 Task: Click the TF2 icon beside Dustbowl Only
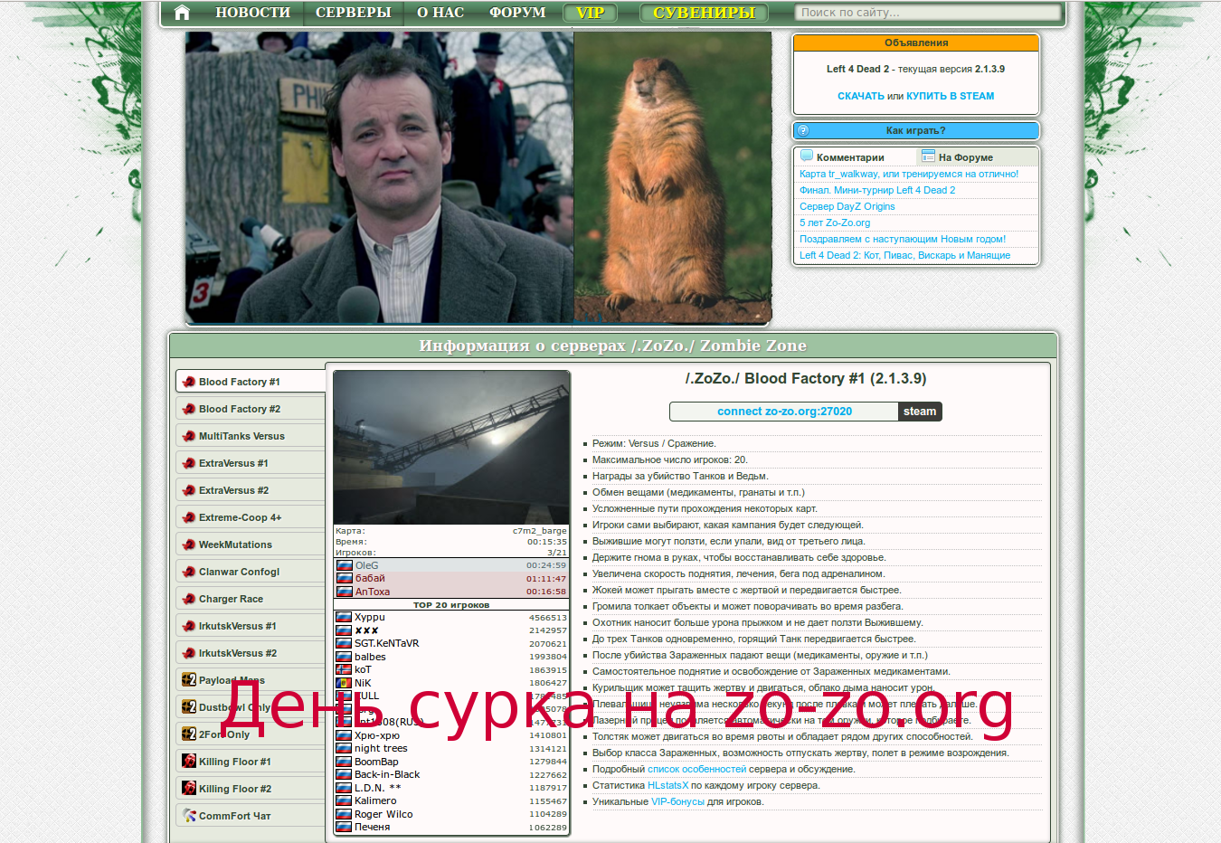189,706
